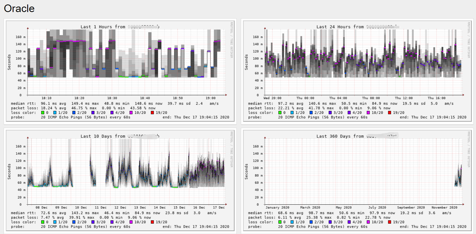
Task: Click the March 2020 axis label
Action: [310, 208]
